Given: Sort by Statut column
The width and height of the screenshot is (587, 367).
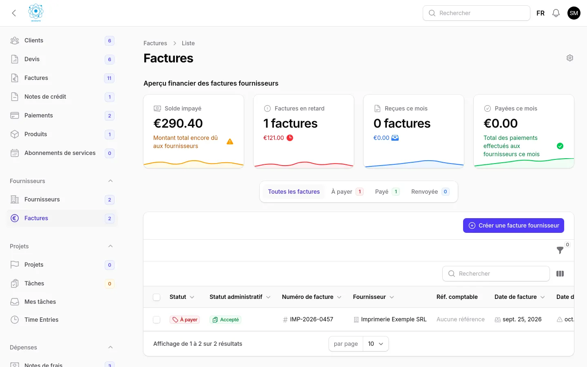Looking at the screenshot, I should [x=182, y=297].
